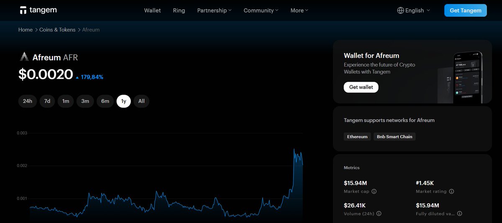Click the Wallet for Afreum heading
This screenshot has height=223, width=502.
(371, 55)
